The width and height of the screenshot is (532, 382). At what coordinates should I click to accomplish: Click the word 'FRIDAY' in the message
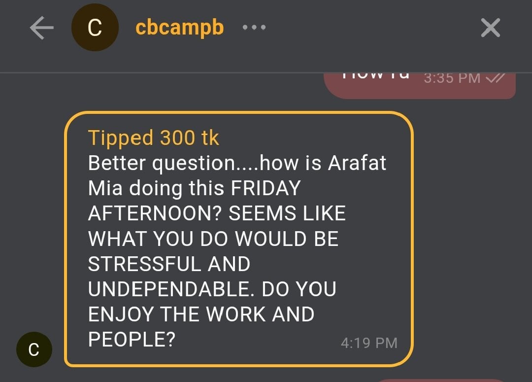[x=266, y=188]
